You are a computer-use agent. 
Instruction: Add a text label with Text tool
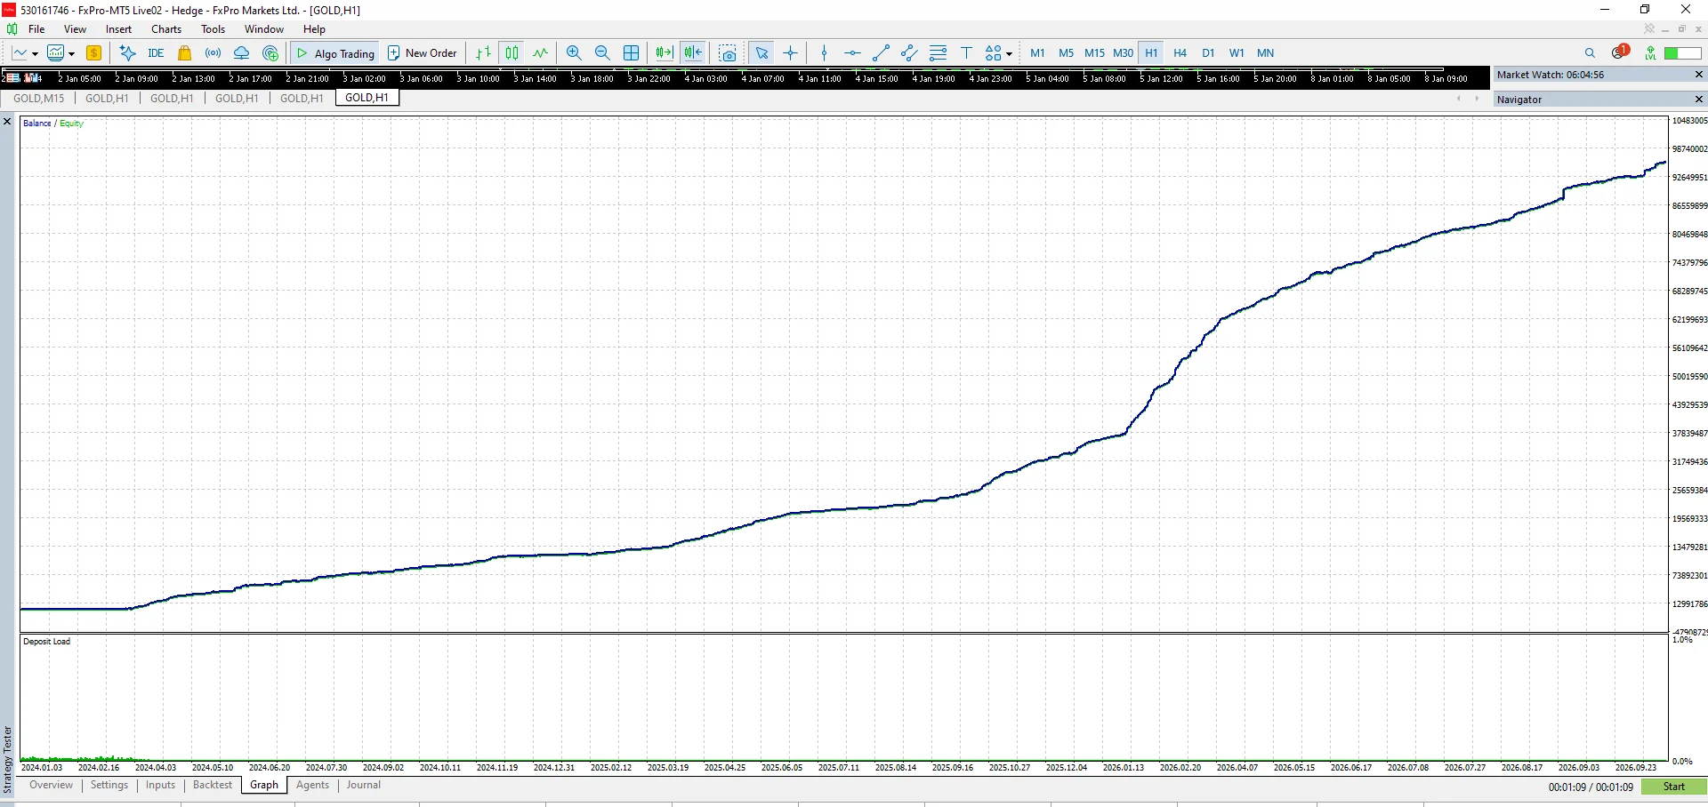click(x=966, y=53)
